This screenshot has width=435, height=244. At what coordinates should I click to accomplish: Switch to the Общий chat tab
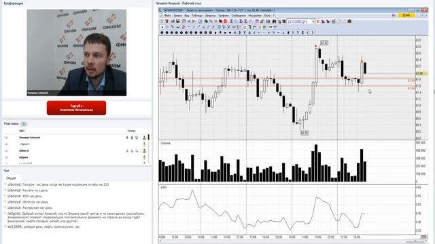pos(11,178)
